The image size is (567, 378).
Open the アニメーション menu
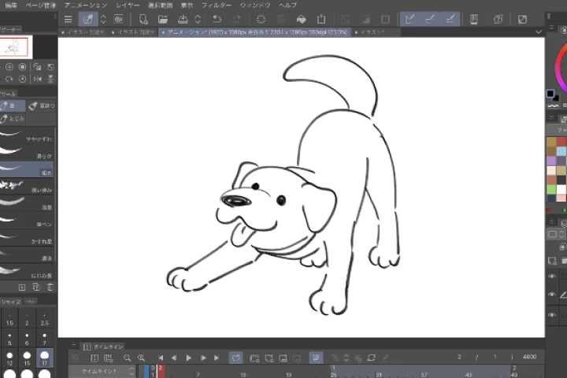[86, 5]
